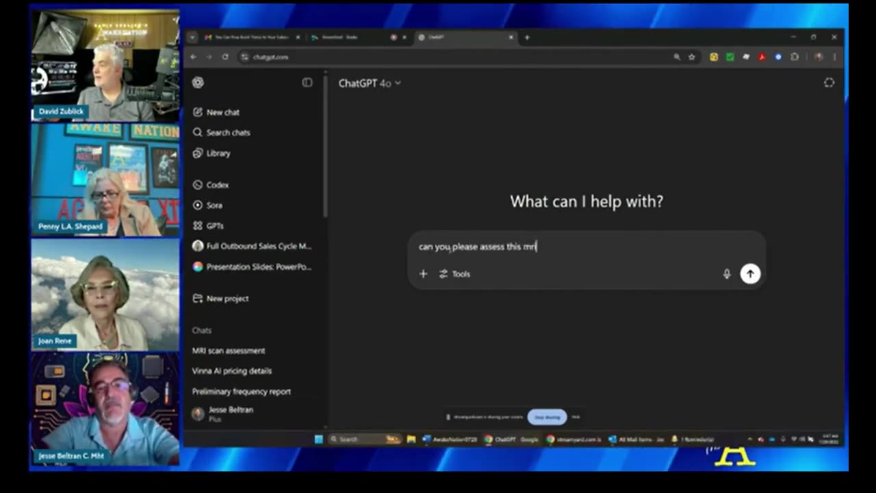Go back in the browser
This screenshot has width=876, height=493.
[194, 57]
